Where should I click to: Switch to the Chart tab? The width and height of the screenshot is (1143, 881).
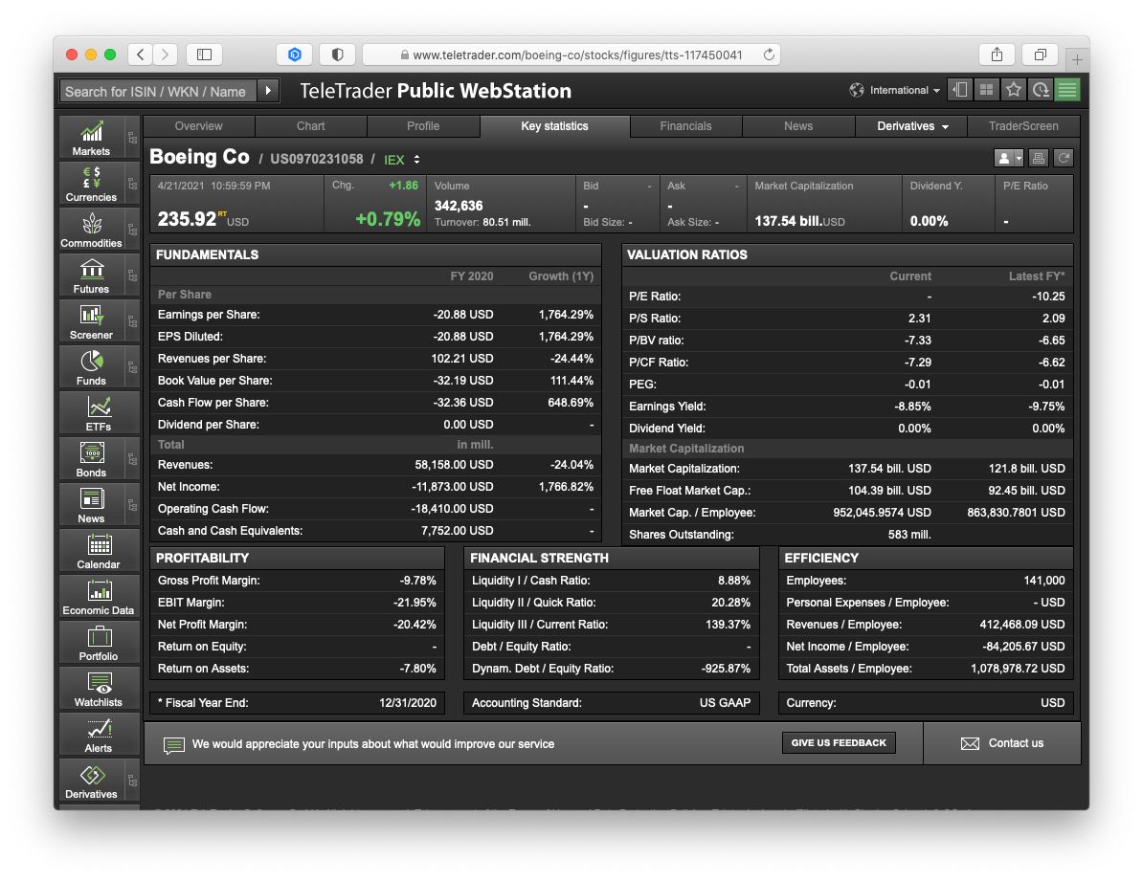click(x=310, y=126)
